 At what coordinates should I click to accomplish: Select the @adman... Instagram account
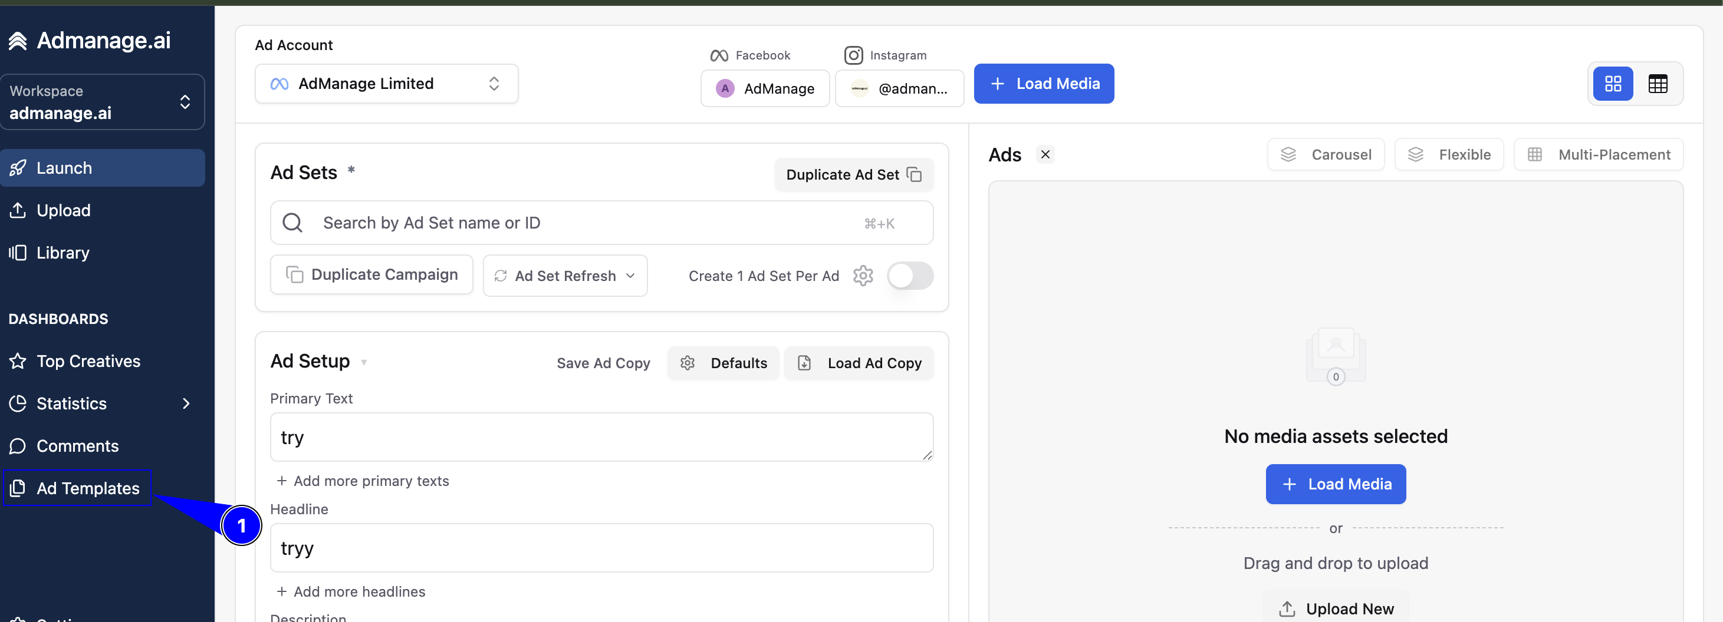(900, 88)
